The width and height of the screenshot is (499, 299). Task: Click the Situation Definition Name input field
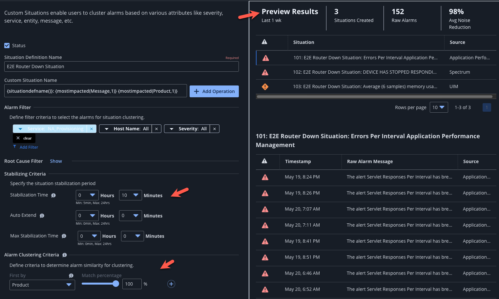pyautogui.click(x=121, y=66)
